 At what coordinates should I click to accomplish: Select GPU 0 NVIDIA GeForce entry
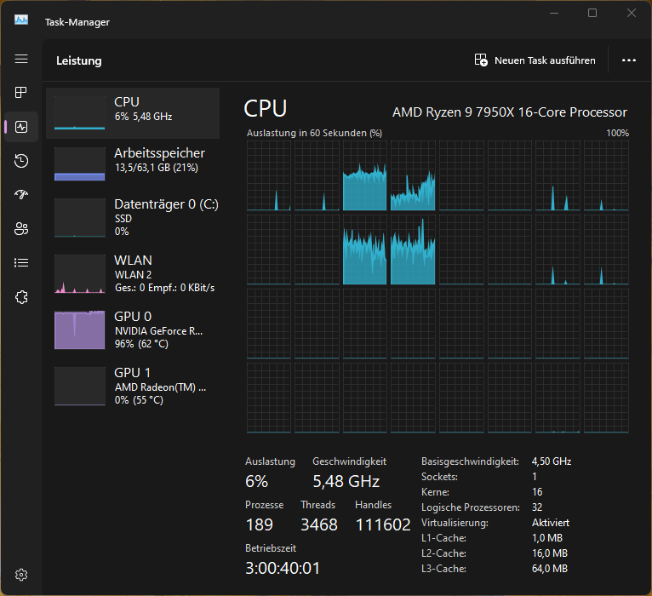click(x=133, y=330)
